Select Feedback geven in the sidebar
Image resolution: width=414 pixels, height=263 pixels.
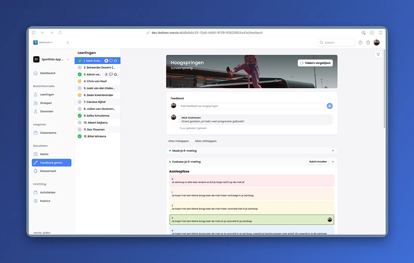coord(51,163)
